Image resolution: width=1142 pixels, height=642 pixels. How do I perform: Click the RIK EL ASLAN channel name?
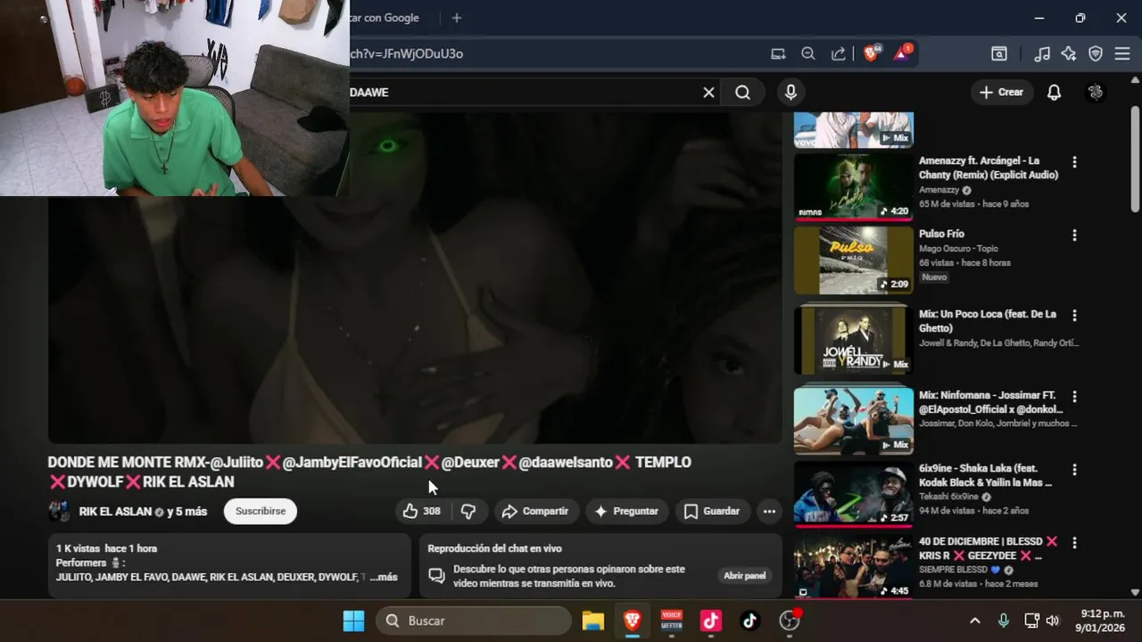[x=115, y=512]
